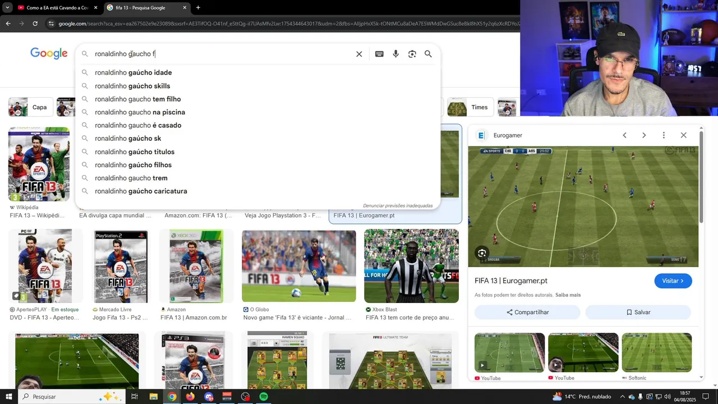
Task: Open the Ramen Squad formation image result
Action: 277,360
